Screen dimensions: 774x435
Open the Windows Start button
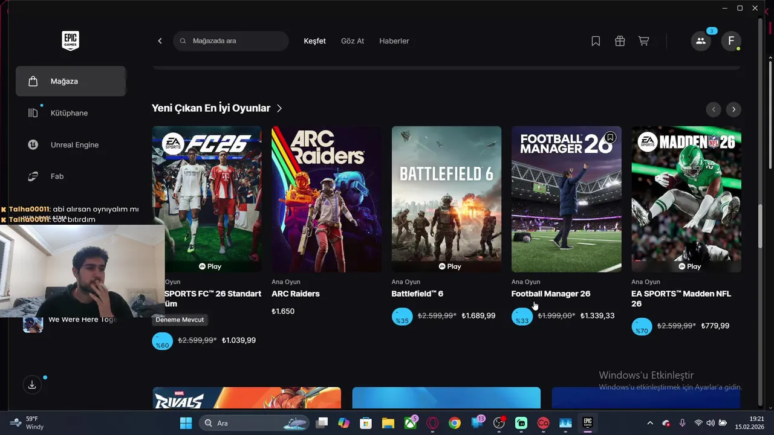point(186,423)
